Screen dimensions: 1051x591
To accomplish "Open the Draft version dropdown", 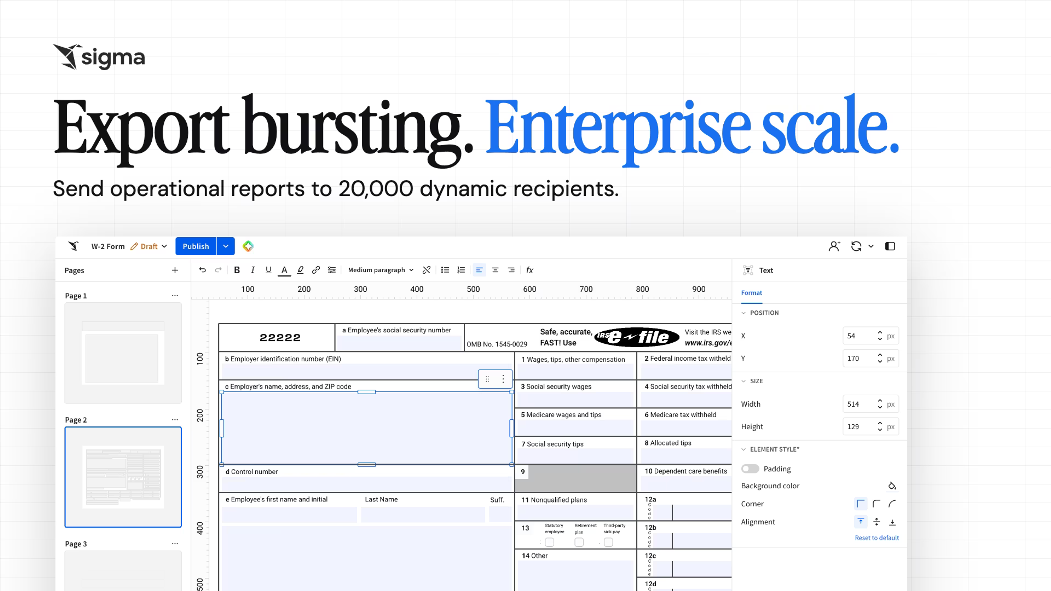I will 149,246.
